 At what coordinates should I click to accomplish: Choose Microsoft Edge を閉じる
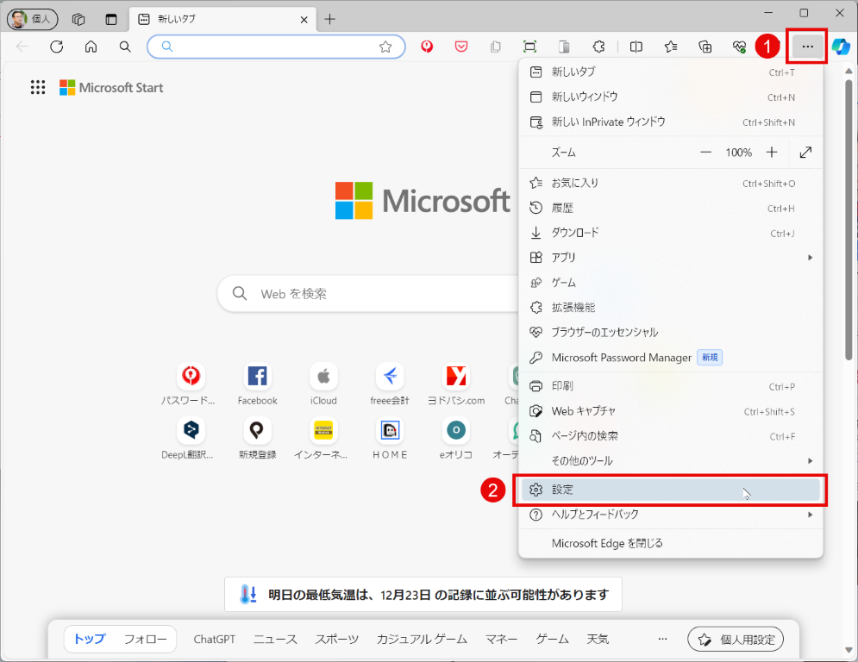click(670, 543)
